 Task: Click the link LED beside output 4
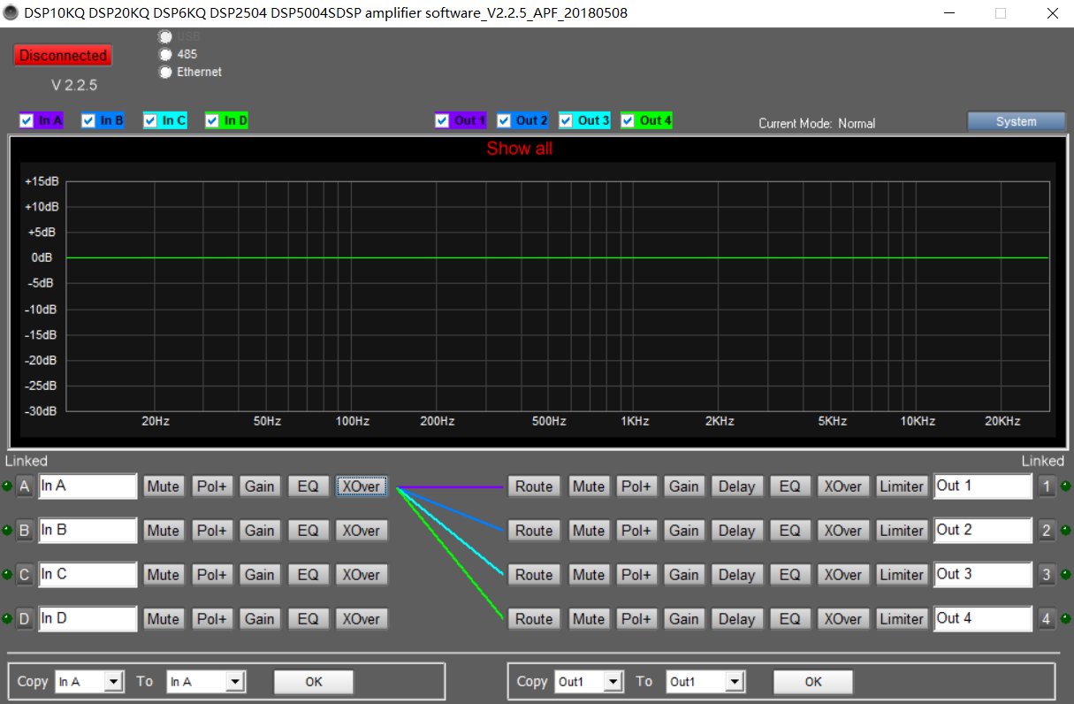click(1065, 619)
